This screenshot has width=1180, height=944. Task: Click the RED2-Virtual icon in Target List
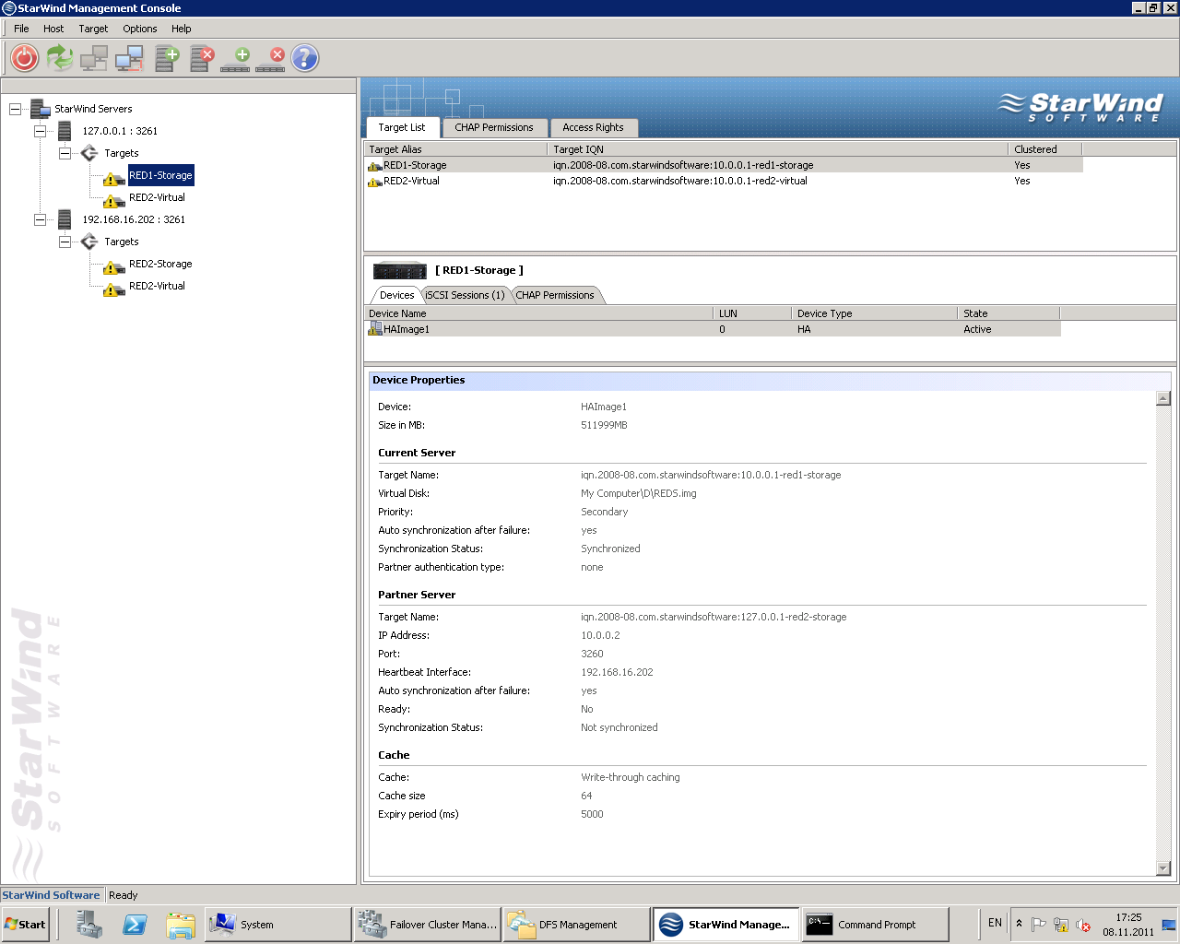tap(375, 182)
